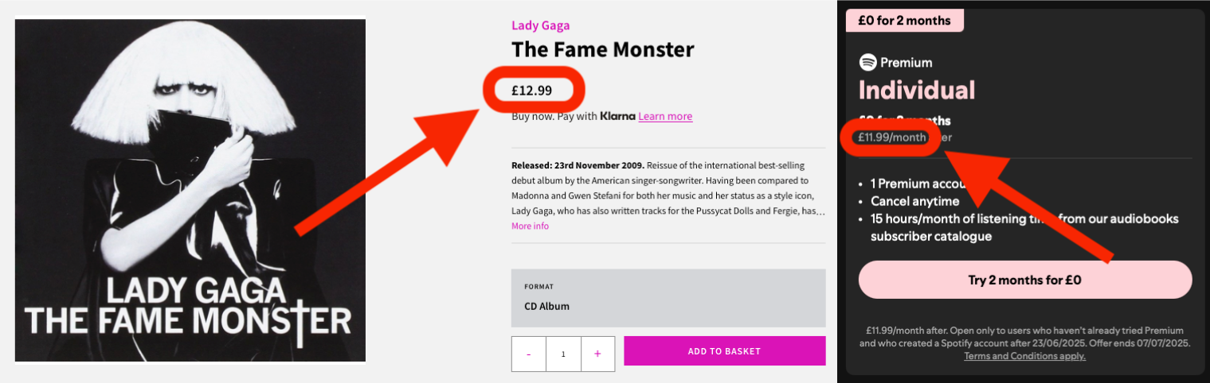Expand description via More info
The height and width of the screenshot is (383, 1210).
pos(530,226)
